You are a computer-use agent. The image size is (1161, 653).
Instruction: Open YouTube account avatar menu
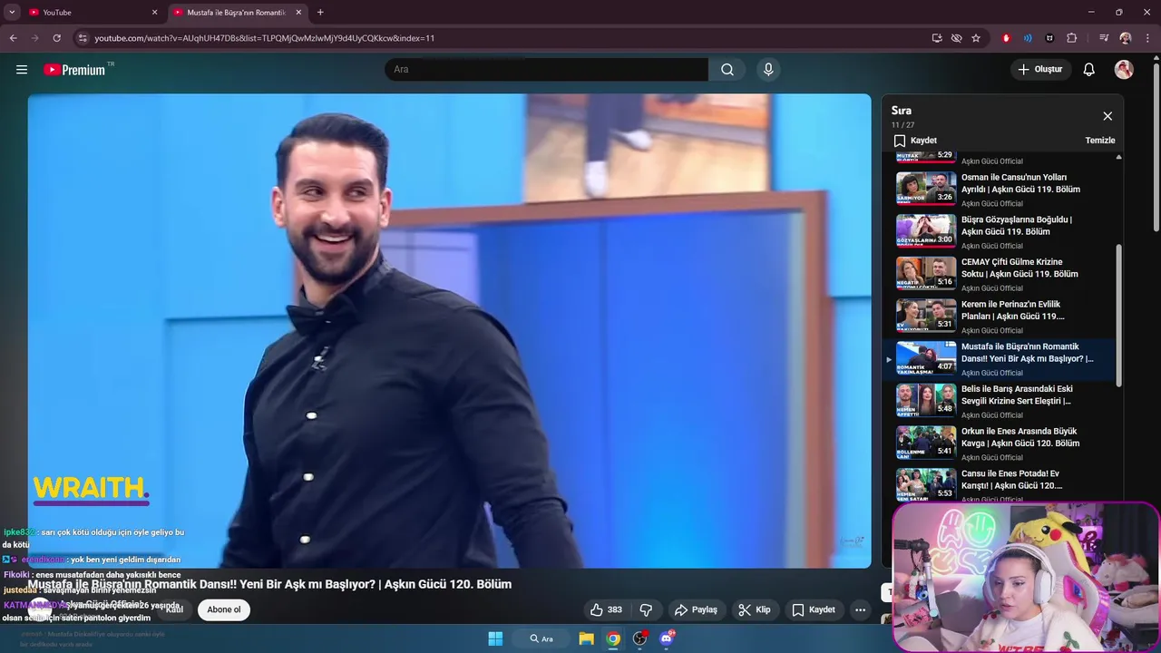pos(1124,69)
